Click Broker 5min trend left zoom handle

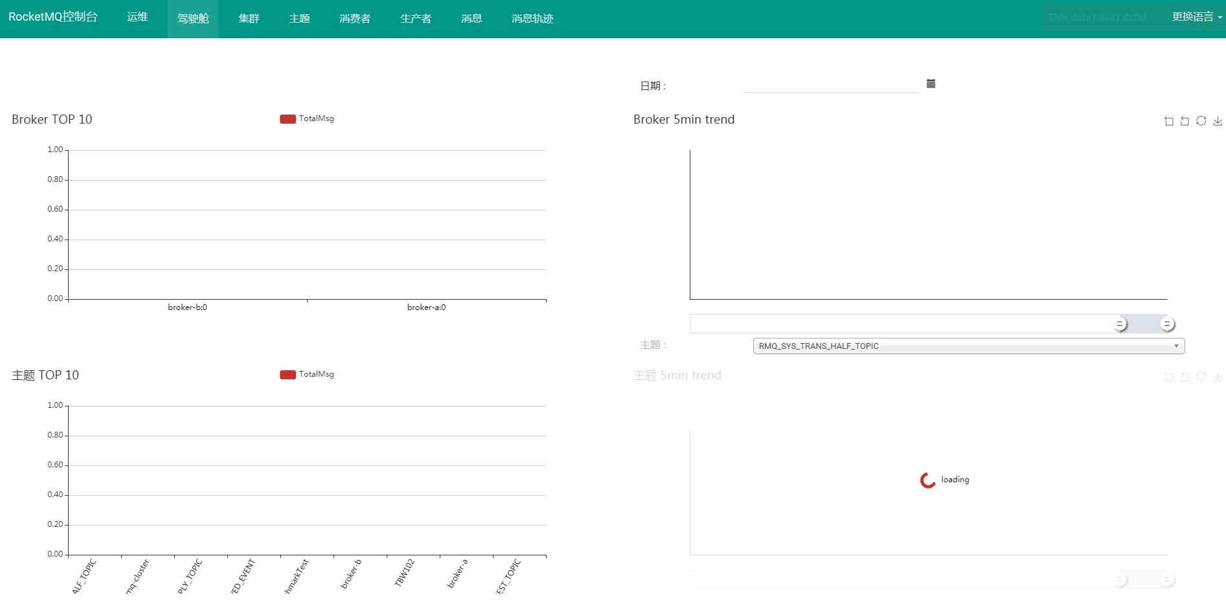pyautogui.click(x=1120, y=324)
